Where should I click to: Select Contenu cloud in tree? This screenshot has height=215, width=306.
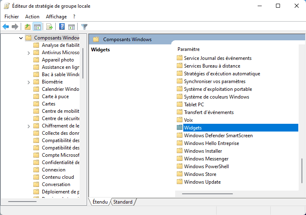(58, 177)
